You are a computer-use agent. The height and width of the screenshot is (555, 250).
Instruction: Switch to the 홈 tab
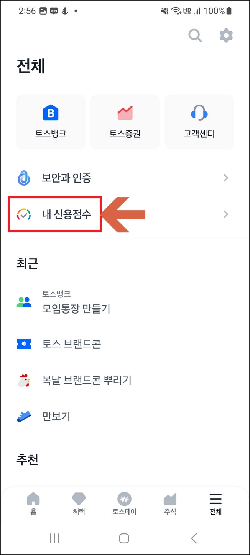click(33, 503)
